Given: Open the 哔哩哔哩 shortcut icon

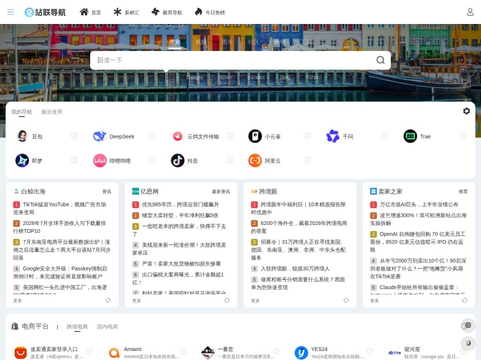Looking at the screenshot, I should coord(100,160).
